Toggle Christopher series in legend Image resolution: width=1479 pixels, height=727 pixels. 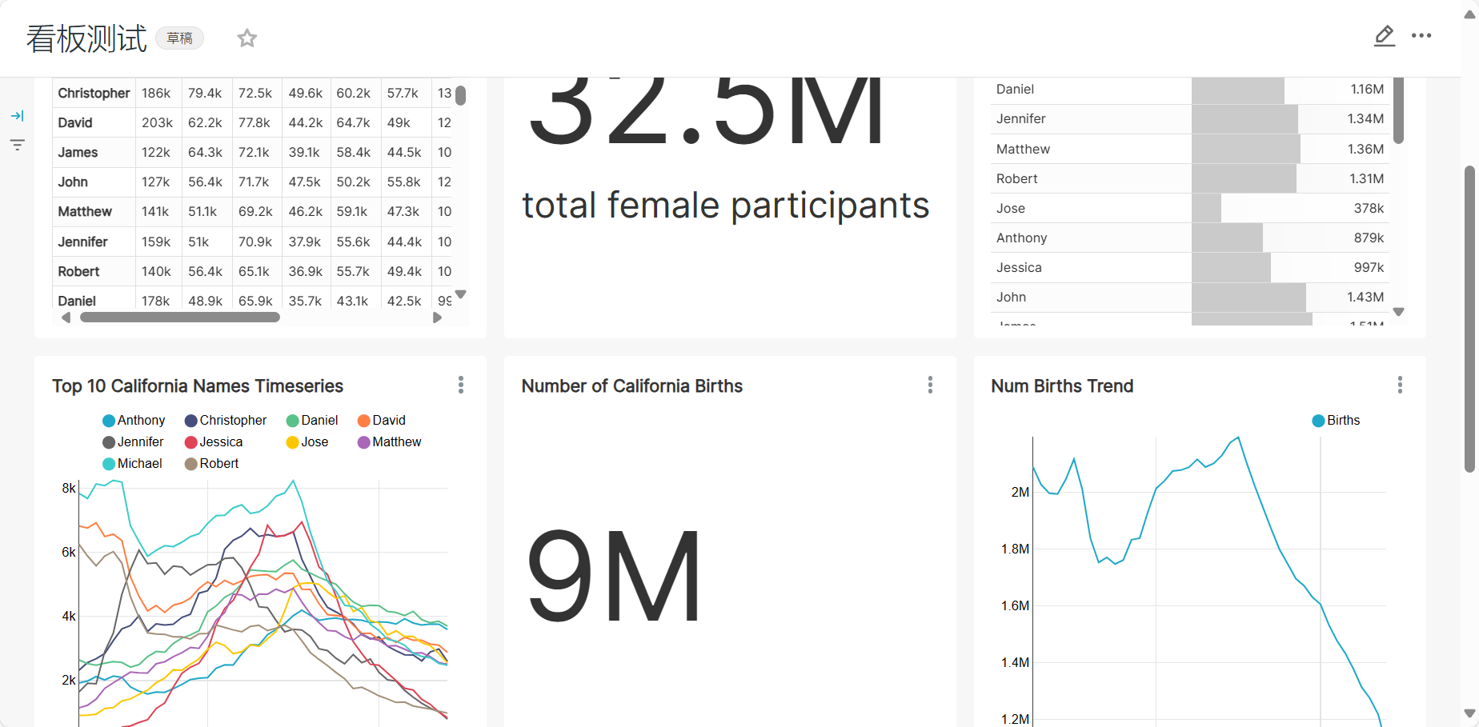[x=226, y=420]
